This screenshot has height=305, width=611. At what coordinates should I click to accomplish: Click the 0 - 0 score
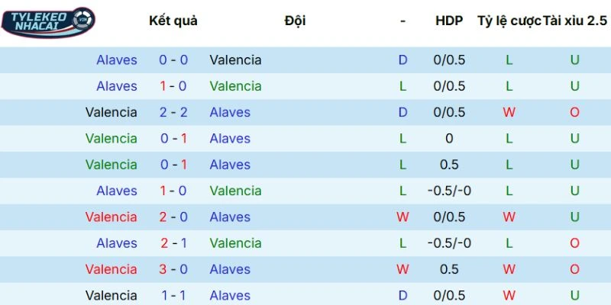point(173,60)
